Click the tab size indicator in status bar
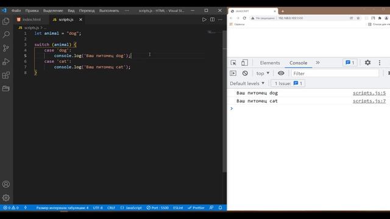This screenshot has height=219, width=390. [62, 207]
